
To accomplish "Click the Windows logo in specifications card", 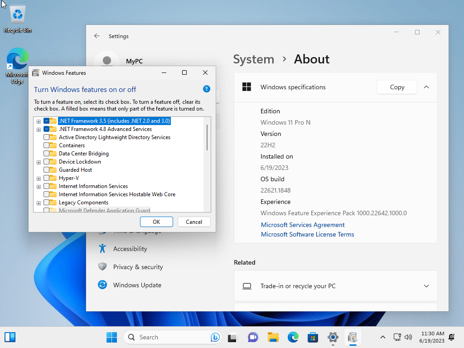I will point(246,87).
